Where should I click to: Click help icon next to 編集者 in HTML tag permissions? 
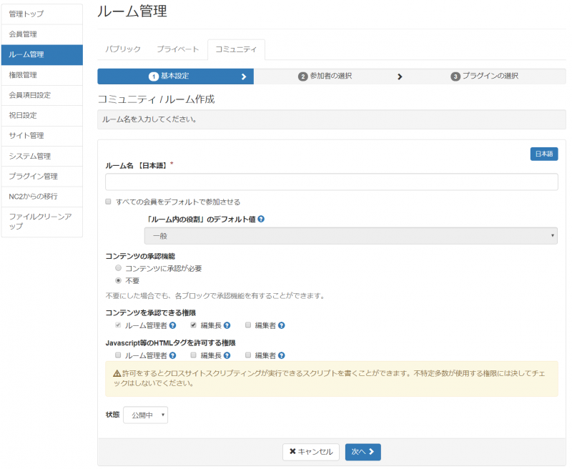pos(282,355)
